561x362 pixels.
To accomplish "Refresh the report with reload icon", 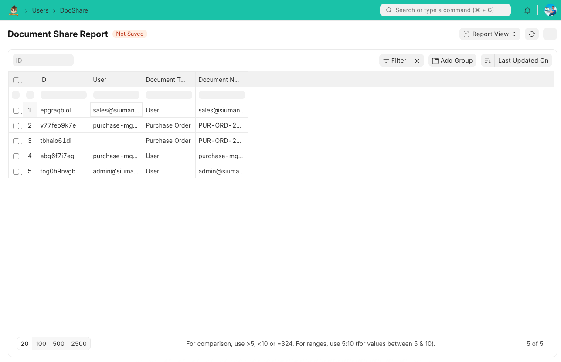I will (x=532, y=34).
